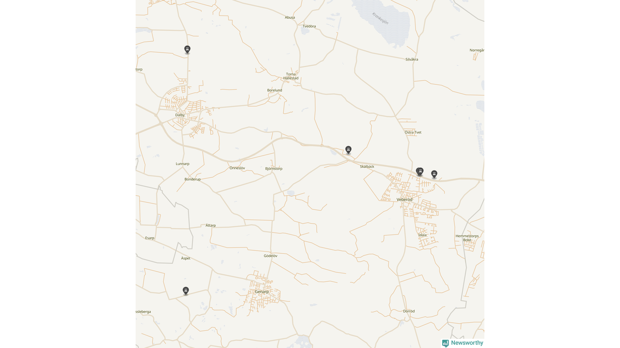Select the Östra Tvet label
The image size is (620, 348).
point(413,132)
